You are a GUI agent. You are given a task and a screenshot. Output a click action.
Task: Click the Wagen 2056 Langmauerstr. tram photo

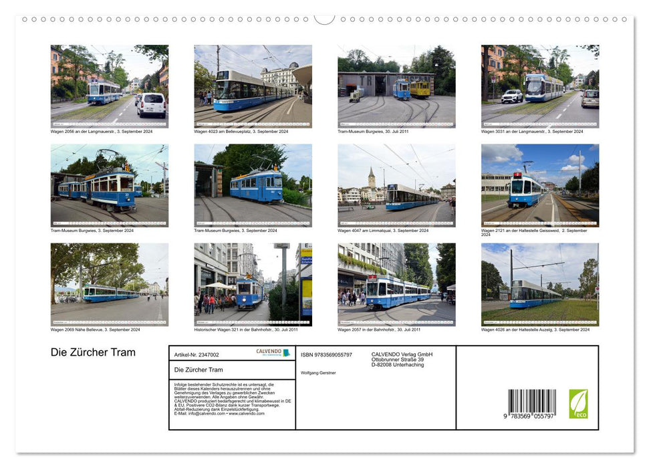coord(110,86)
